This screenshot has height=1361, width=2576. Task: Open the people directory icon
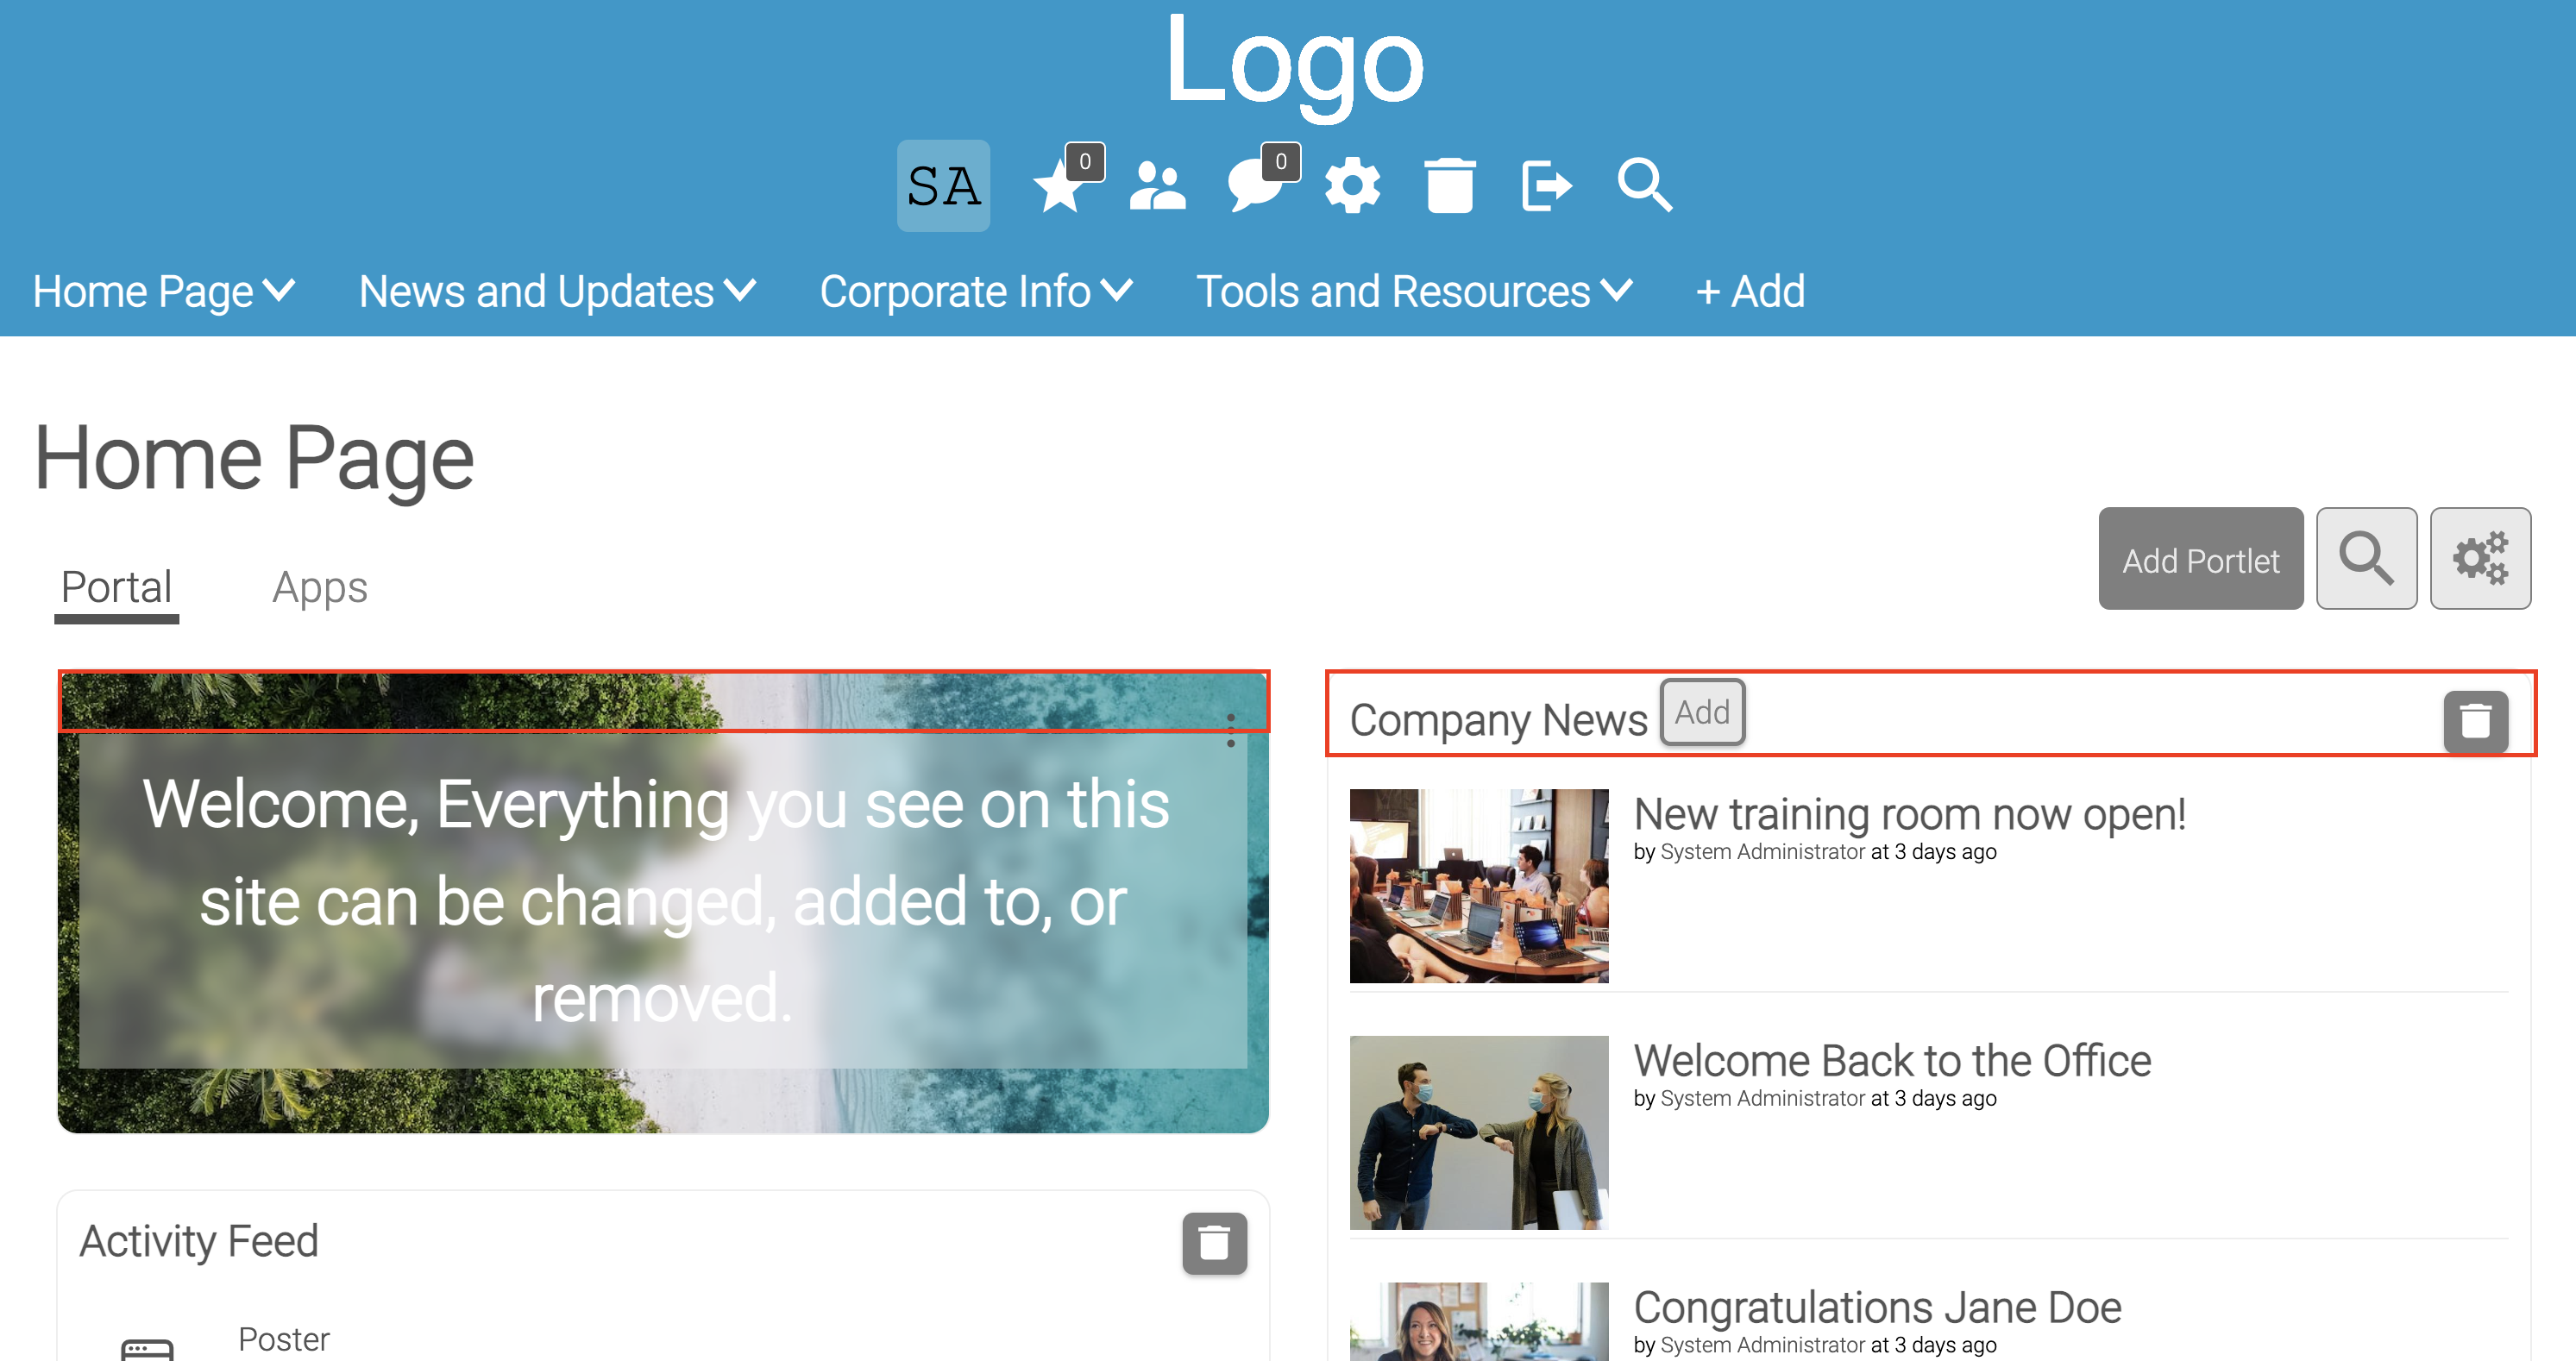1157,186
